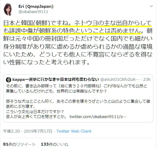View the 81件のリツイート list

(x=19, y=144)
